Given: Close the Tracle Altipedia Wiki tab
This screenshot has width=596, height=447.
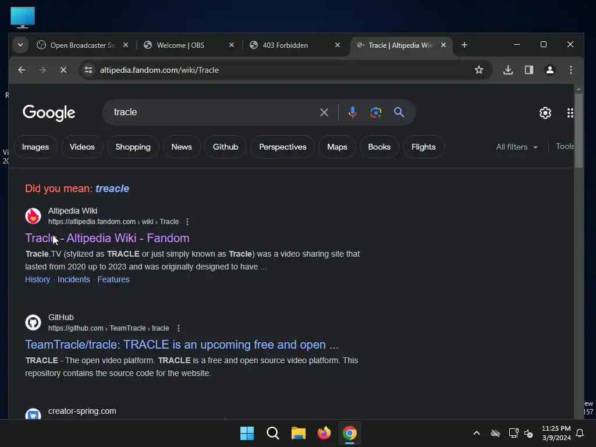Looking at the screenshot, I should pos(444,45).
